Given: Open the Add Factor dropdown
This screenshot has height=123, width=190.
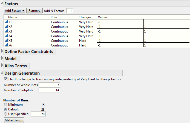Looking at the screenshot, I should coord(15,11).
